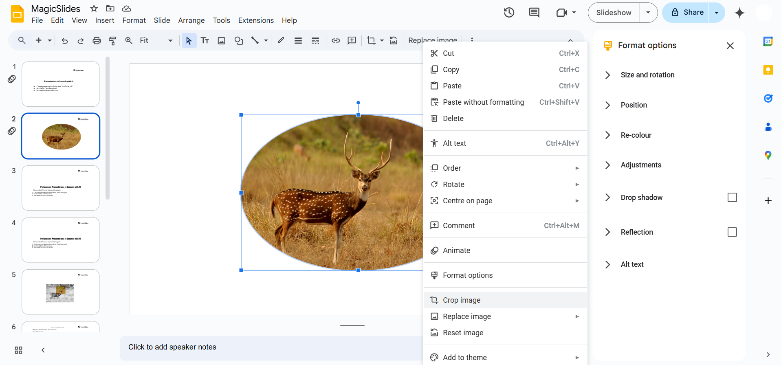This screenshot has width=781, height=365.
Task: Open the Arrange menu
Action: (191, 20)
